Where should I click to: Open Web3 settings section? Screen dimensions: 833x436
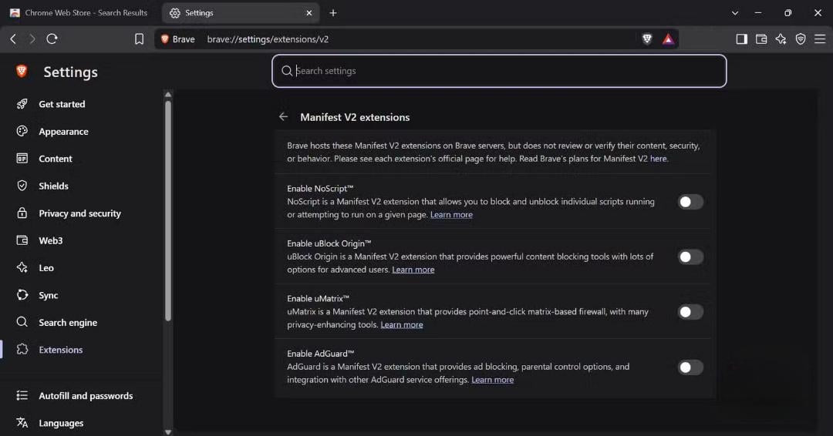(x=50, y=241)
